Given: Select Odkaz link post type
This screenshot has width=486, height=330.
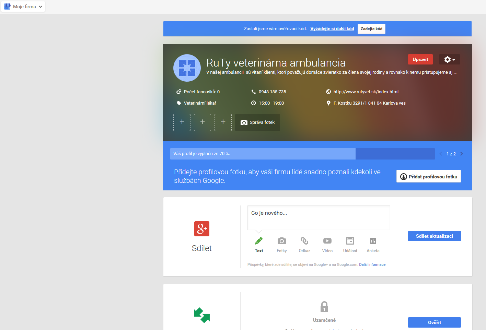Looking at the screenshot, I should click(304, 245).
